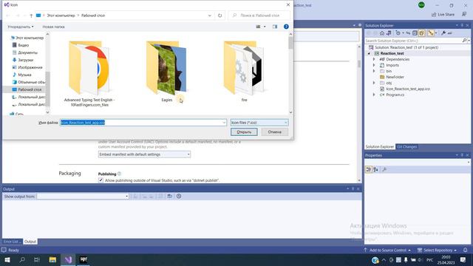This screenshot has width=473, height=266.
Task: Click Select Repository in status bar
Action: [x=437, y=250]
